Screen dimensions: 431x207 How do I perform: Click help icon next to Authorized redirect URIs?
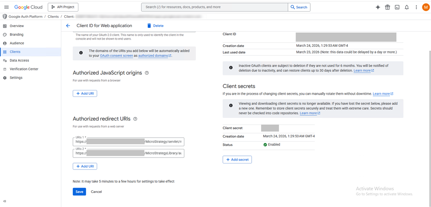135,119
